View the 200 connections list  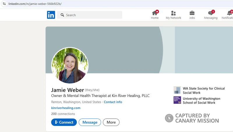tap(63, 114)
